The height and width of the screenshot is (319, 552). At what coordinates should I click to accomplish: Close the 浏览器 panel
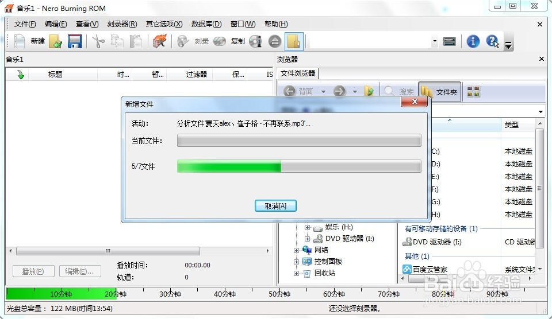tap(542, 59)
